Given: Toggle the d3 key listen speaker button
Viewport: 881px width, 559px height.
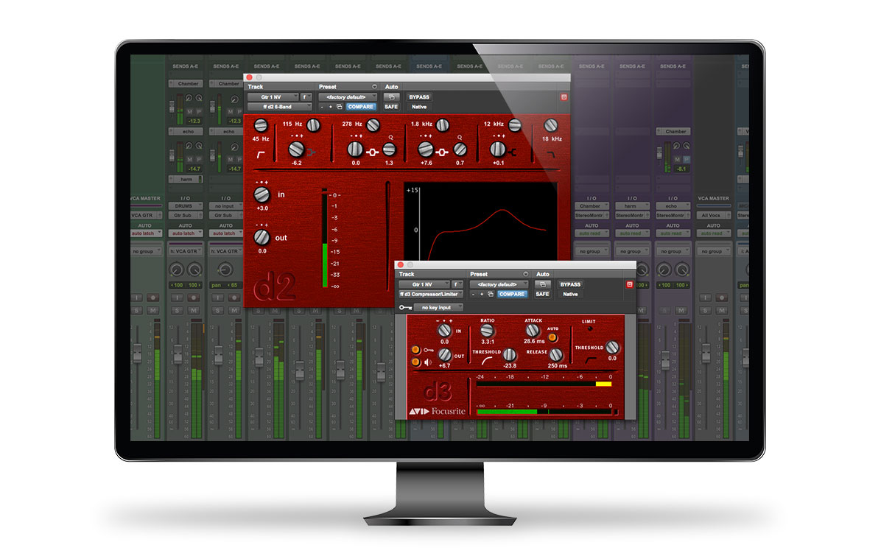Looking at the screenshot, I should click(415, 362).
